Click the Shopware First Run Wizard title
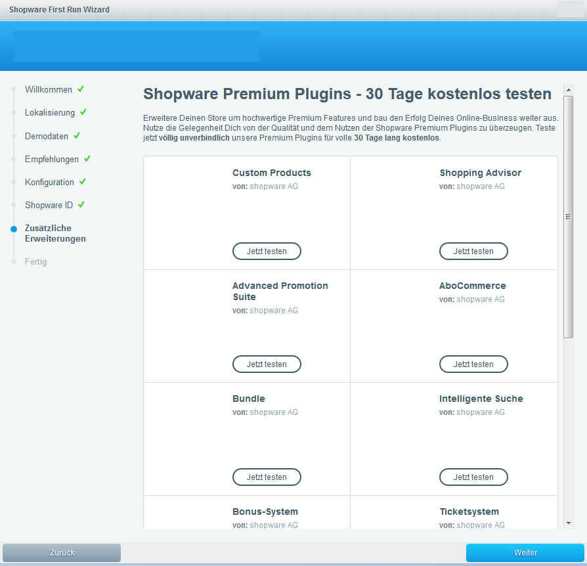The image size is (587, 566). pyautogui.click(x=59, y=10)
